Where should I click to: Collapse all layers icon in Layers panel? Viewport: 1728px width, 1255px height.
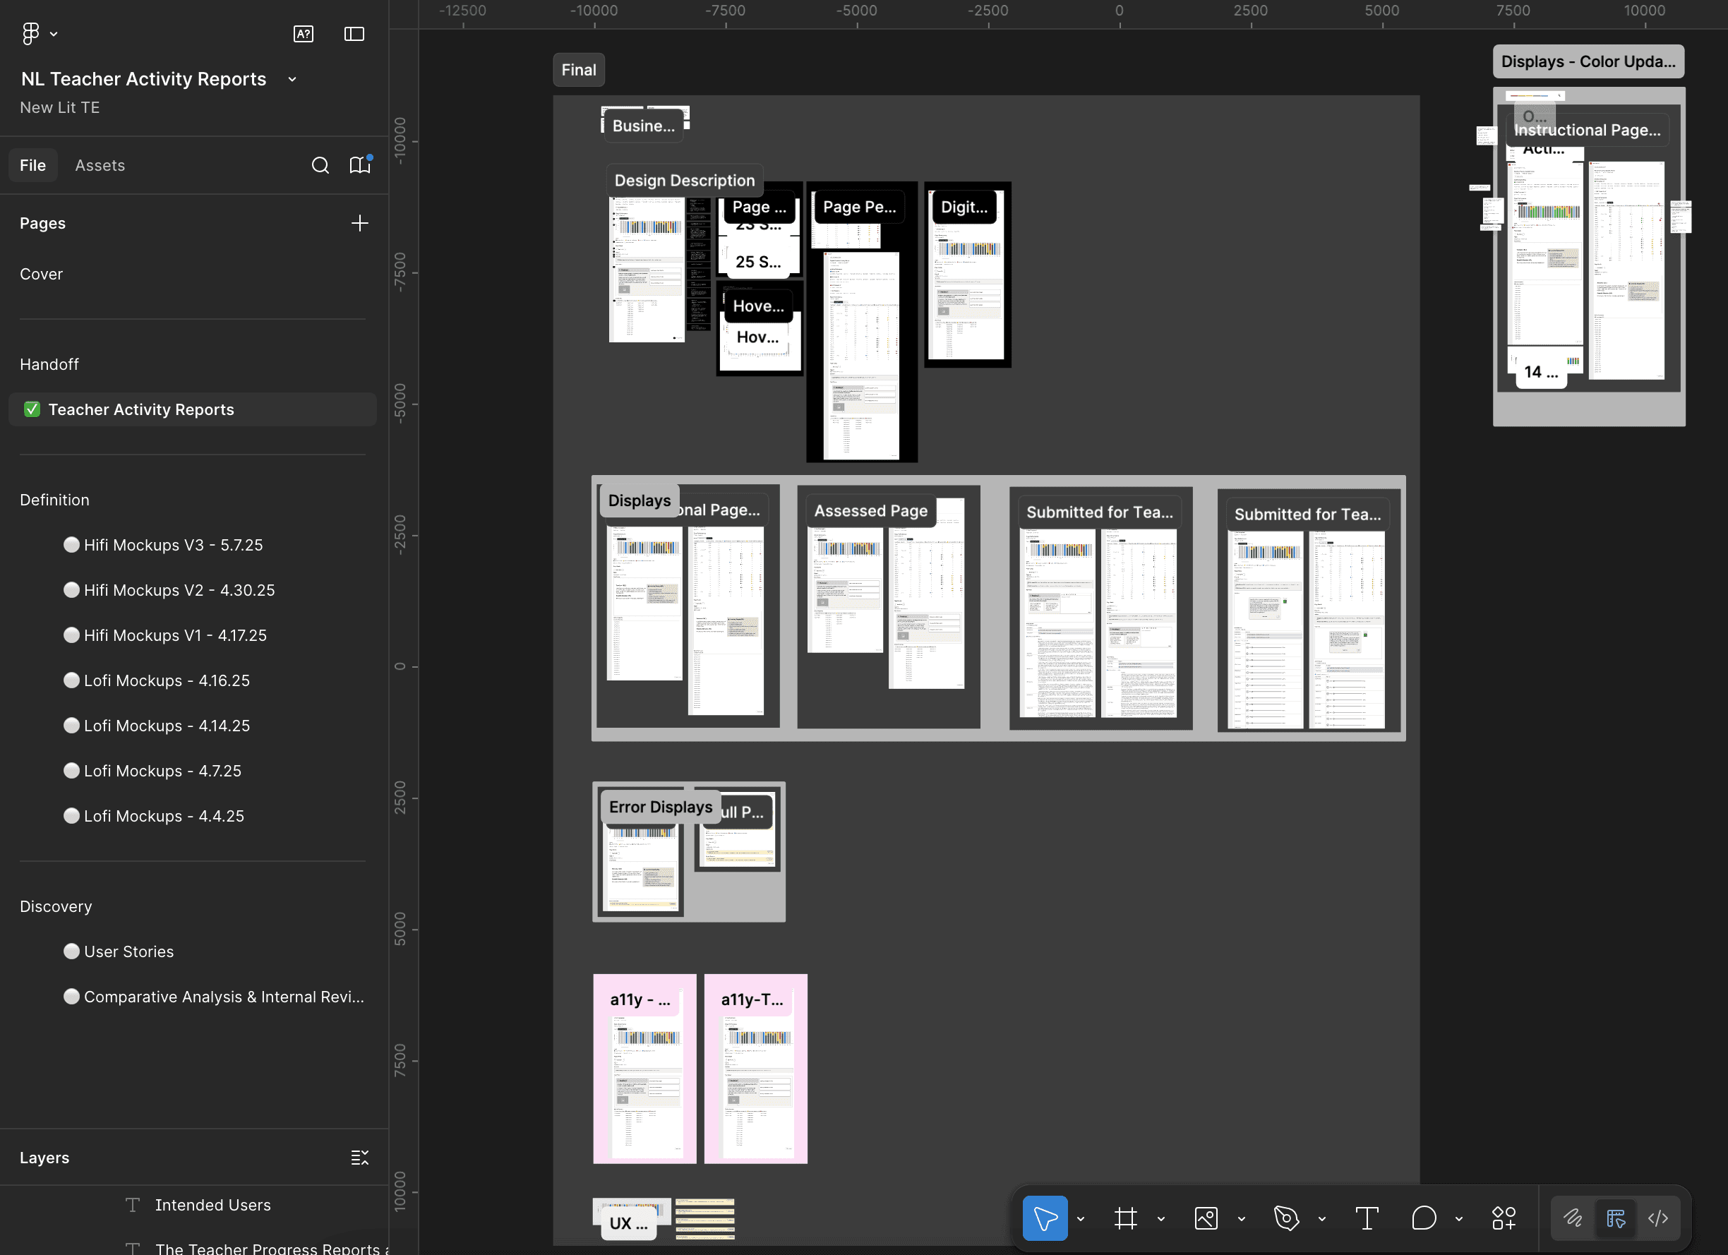[359, 1158]
